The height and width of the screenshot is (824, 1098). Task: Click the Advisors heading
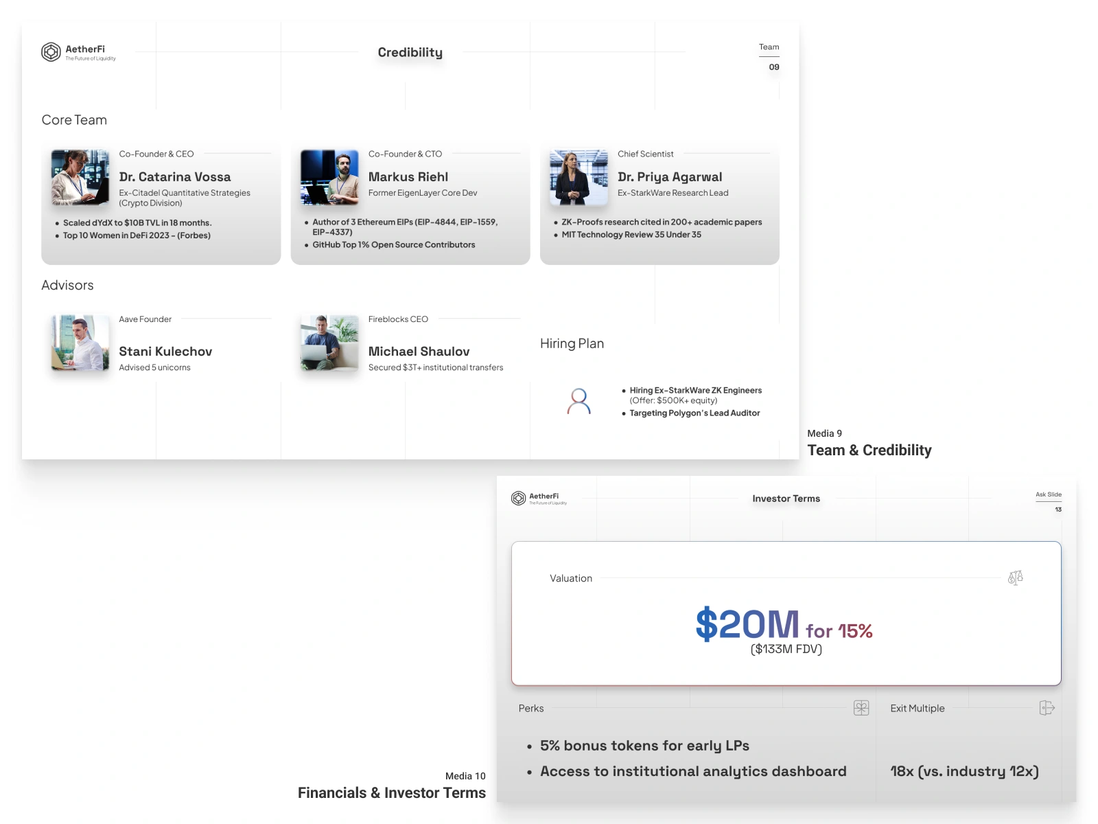67,285
